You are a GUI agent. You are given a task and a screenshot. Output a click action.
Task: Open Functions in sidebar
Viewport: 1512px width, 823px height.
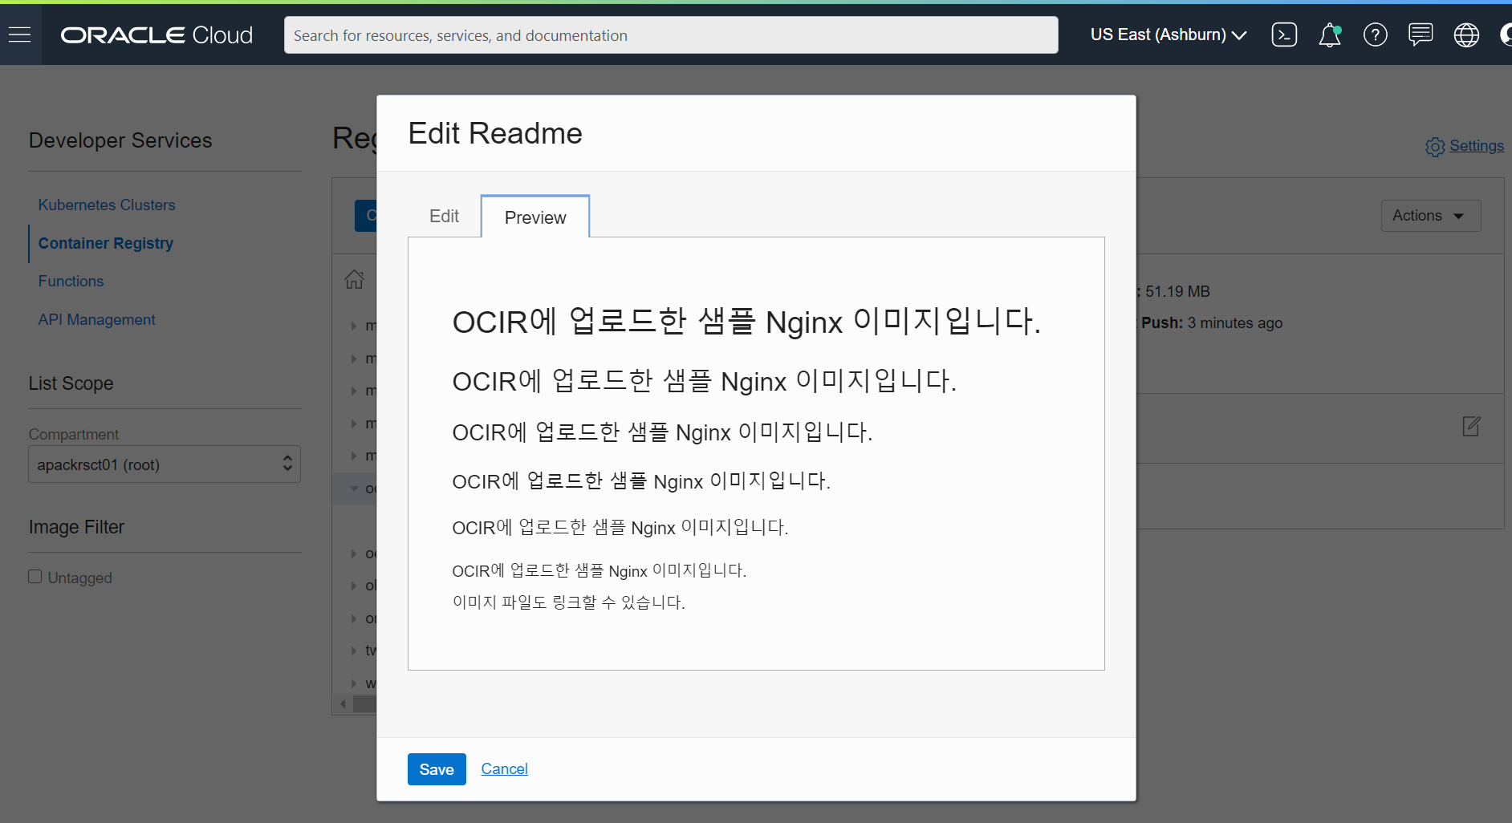point(71,282)
